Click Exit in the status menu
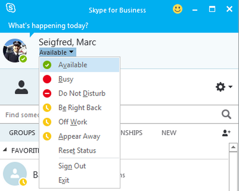 point(80,180)
